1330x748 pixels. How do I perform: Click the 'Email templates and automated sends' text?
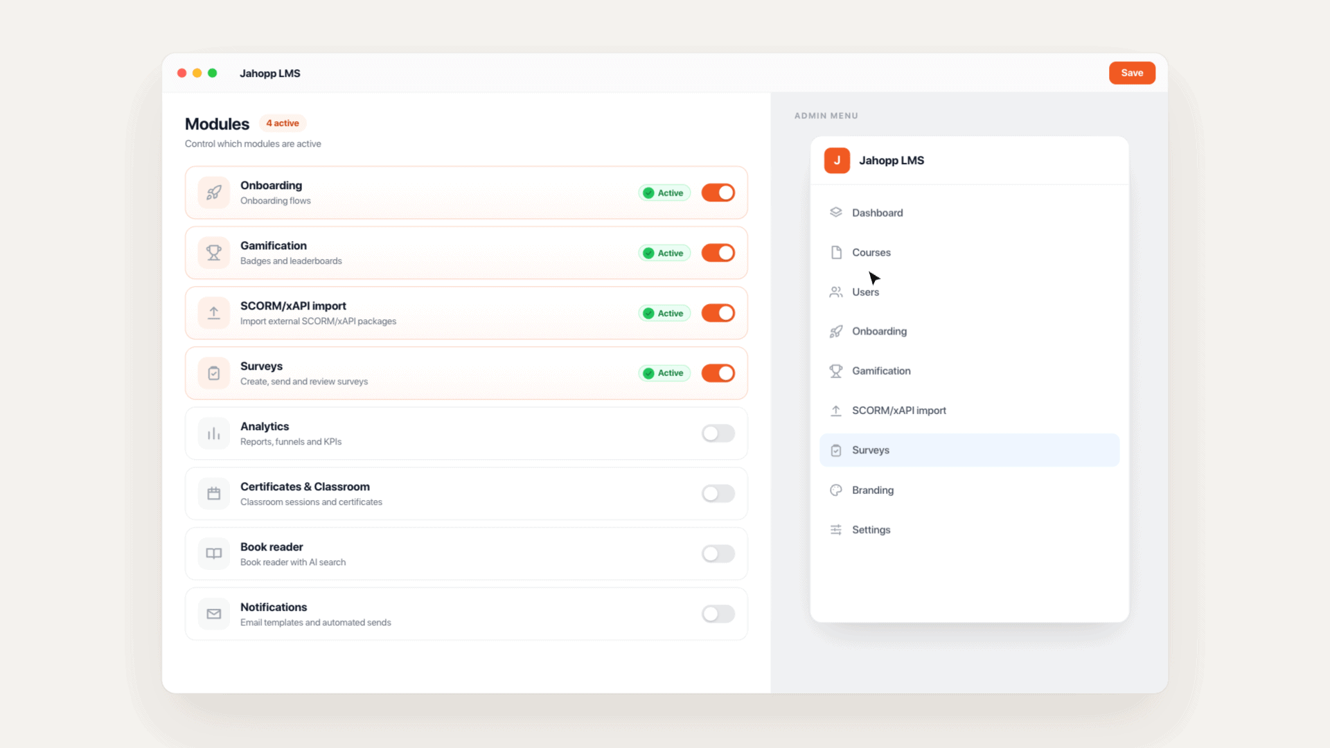pos(316,623)
